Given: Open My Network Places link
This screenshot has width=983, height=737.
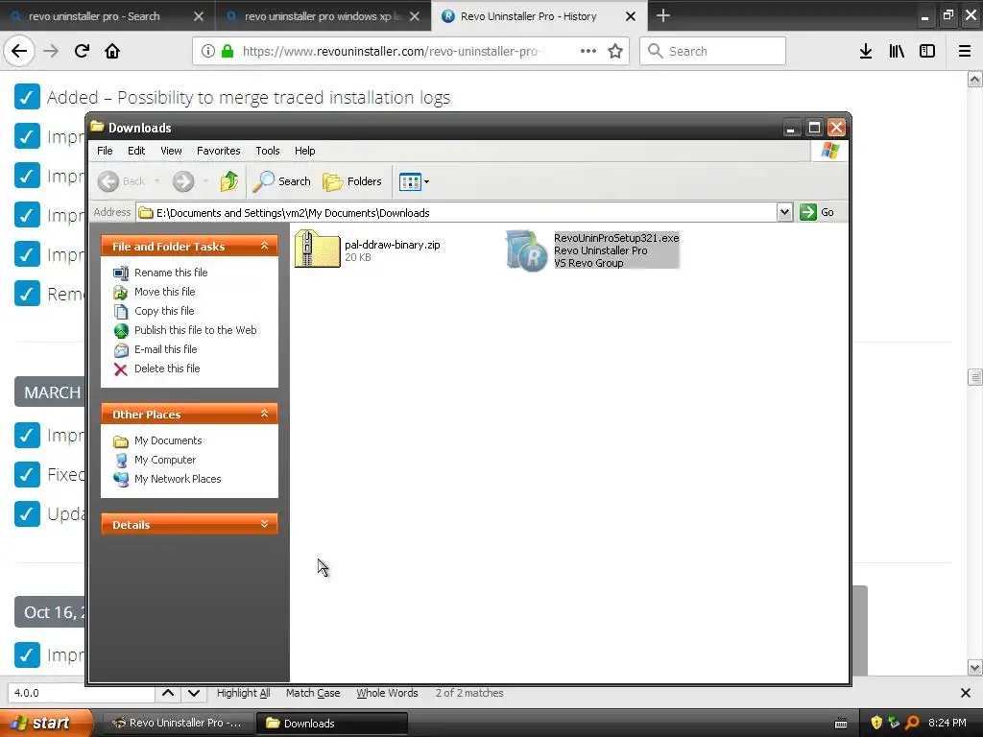Looking at the screenshot, I should pos(178,479).
